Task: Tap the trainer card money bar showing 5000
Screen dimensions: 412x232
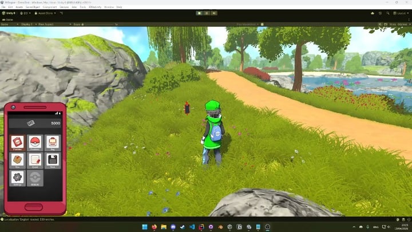Action: (35, 123)
